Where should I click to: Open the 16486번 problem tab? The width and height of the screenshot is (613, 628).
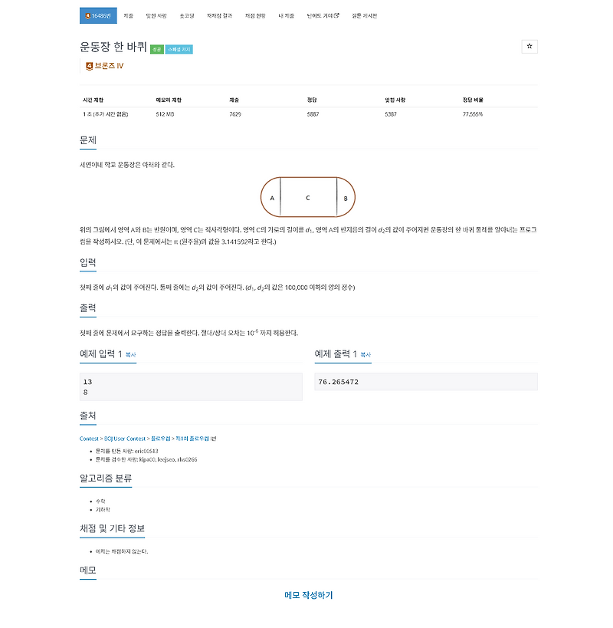[98, 15]
